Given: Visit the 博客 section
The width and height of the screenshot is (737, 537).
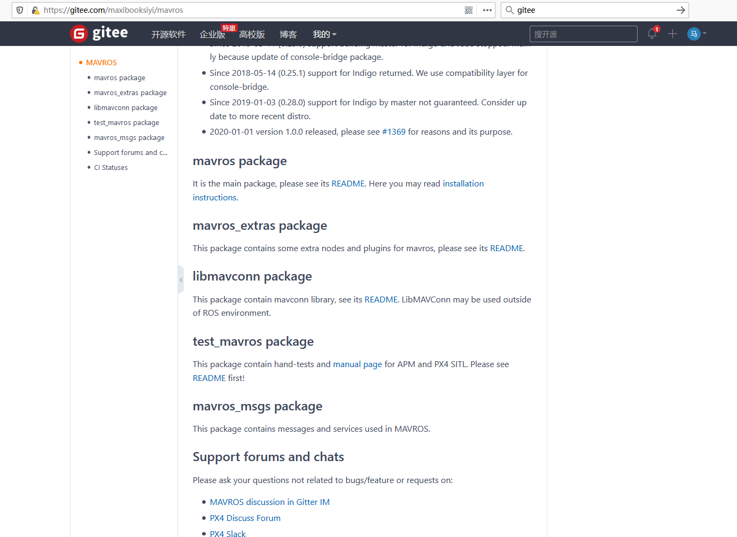Looking at the screenshot, I should pyautogui.click(x=288, y=34).
